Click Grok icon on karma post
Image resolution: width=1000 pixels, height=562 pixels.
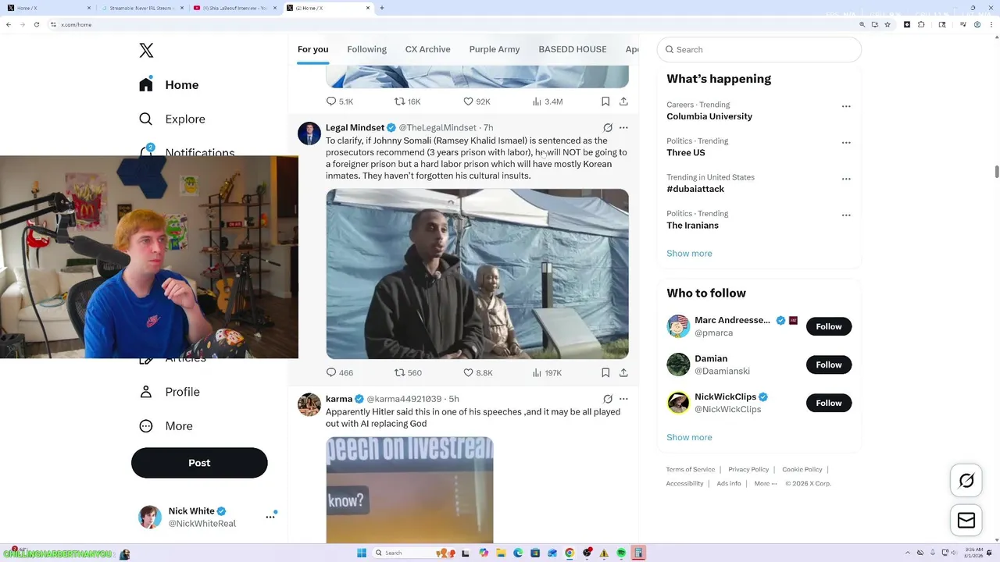(x=608, y=399)
